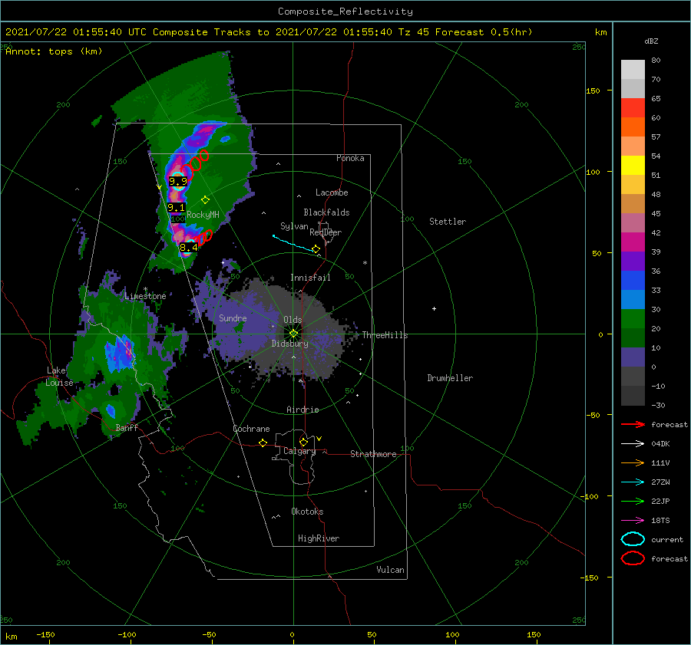
Task: Click the Composite_Reflectivity title
Action: pyautogui.click(x=345, y=12)
